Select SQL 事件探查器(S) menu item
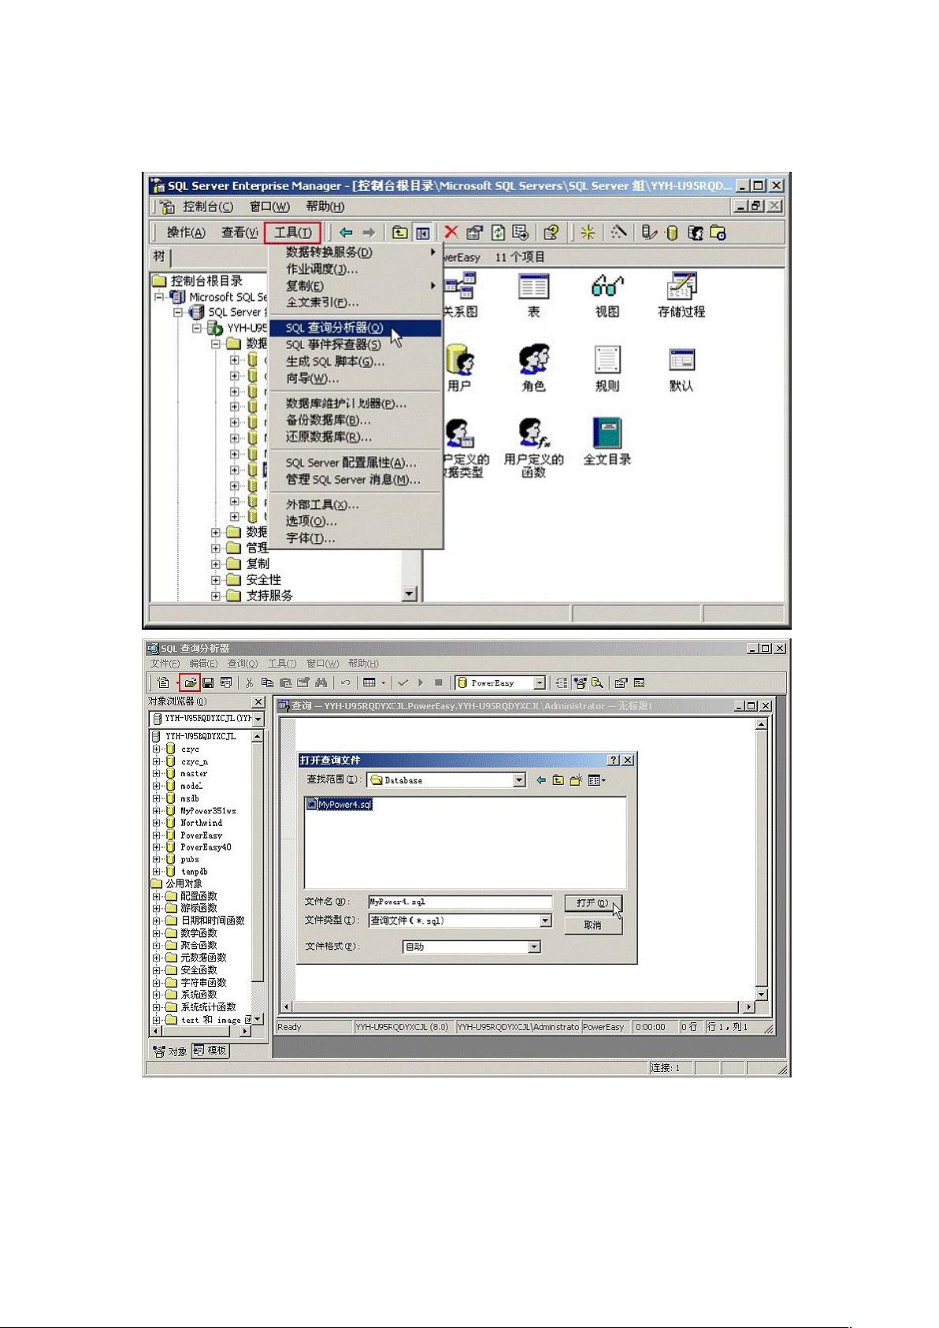Viewport: 939px width, 1328px height. pos(355,345)
